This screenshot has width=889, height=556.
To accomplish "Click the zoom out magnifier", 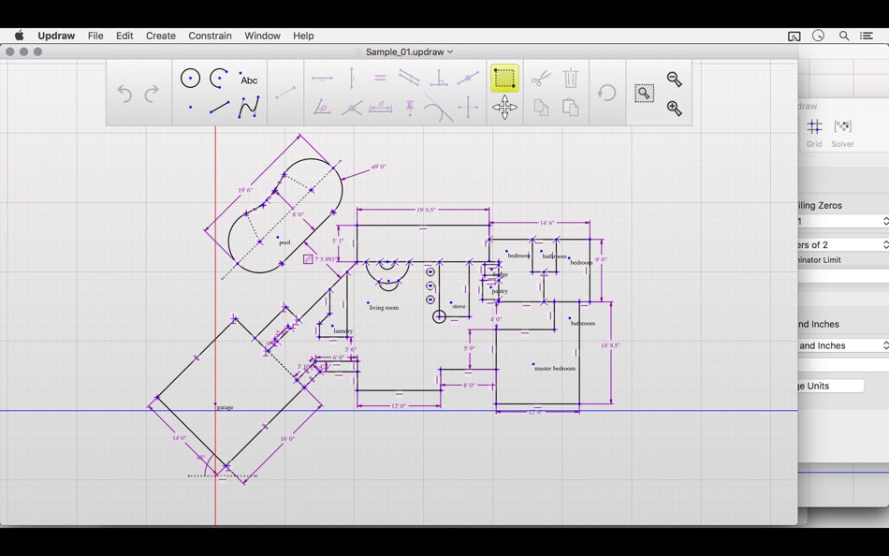I will tap(674, 79).
